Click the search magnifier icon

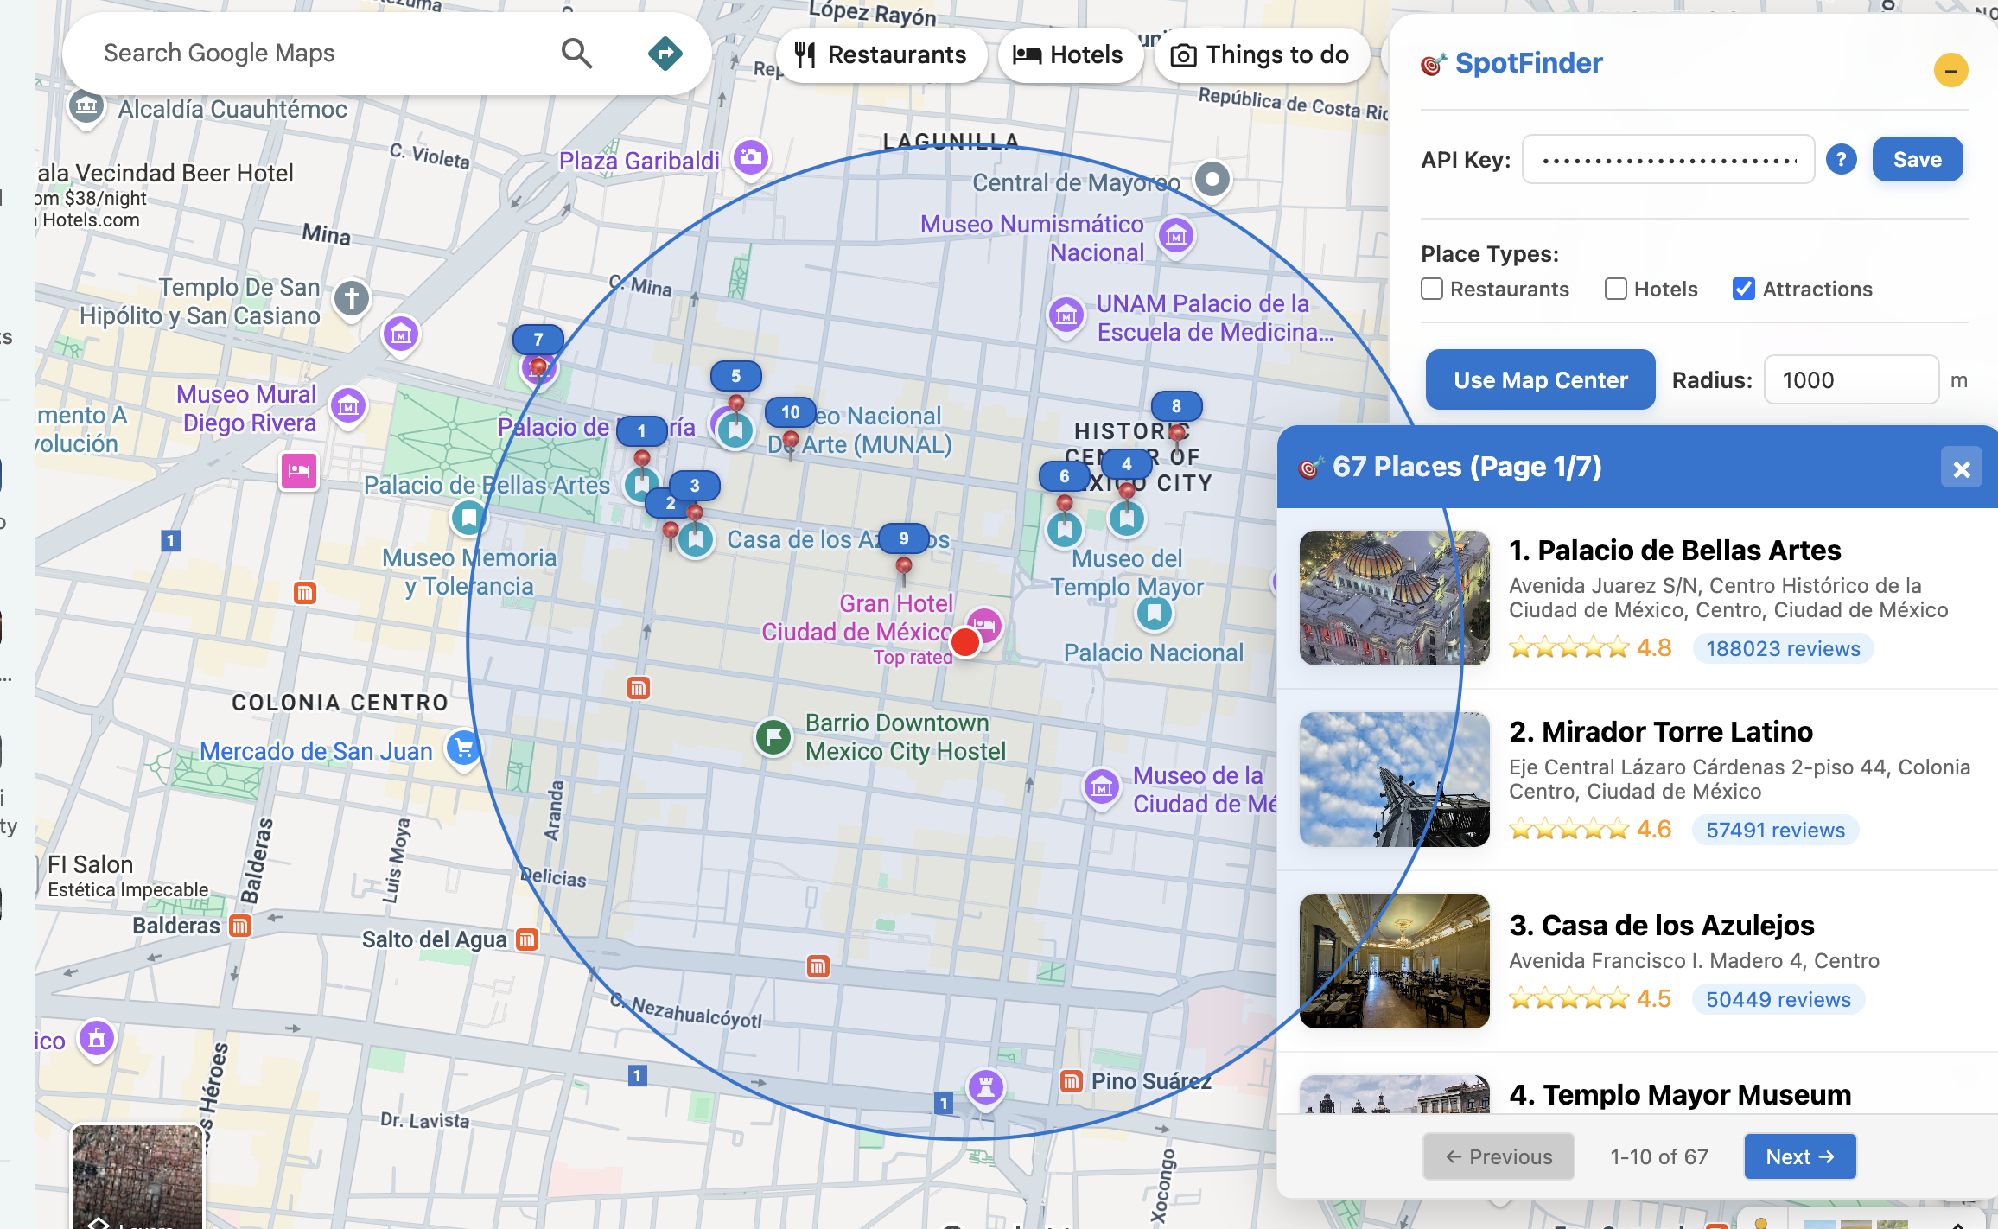576,54
